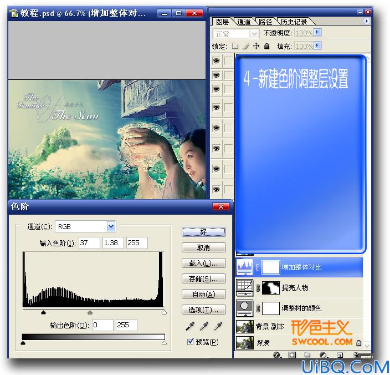The height and width of the screenshot is (375, 390).
Task: Toggle the topmost eye icon in layers panel
Action: coord(217,61)
